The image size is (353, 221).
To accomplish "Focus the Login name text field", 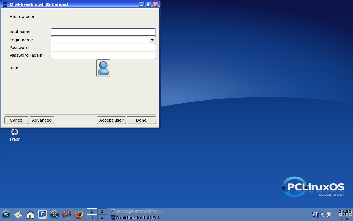I will click(100, 40).
